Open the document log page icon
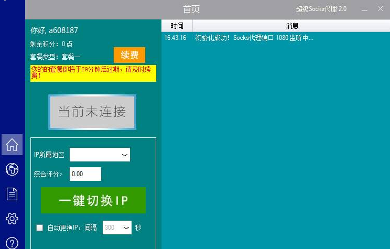Viewport: 390px width, 249px height. pyautogui.click(x=12, y=194)
